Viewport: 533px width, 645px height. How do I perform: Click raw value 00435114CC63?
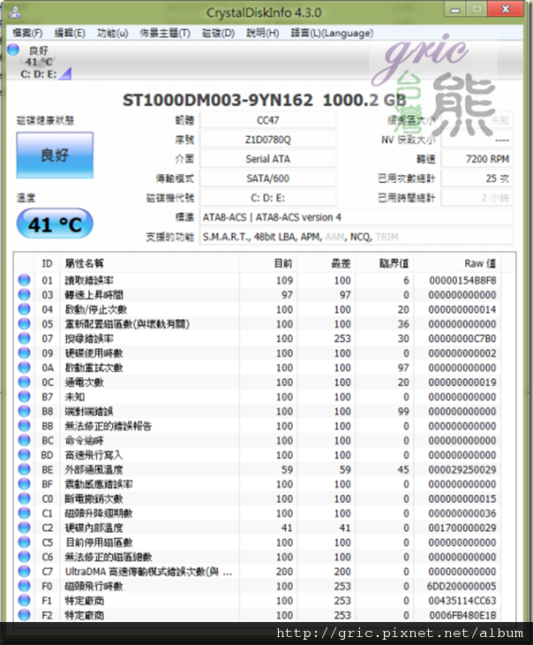pos(462,601)
